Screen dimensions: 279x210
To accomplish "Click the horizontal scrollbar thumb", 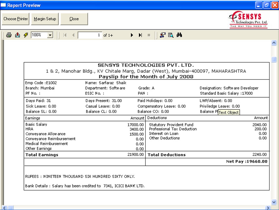I will pyautogui.click(x=10, y=208).
